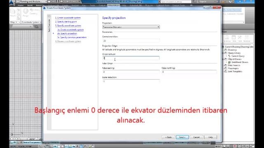264x148 pixels.
Task: Open sub-step 3c. Specify common parameters
Action: (72, 37)
